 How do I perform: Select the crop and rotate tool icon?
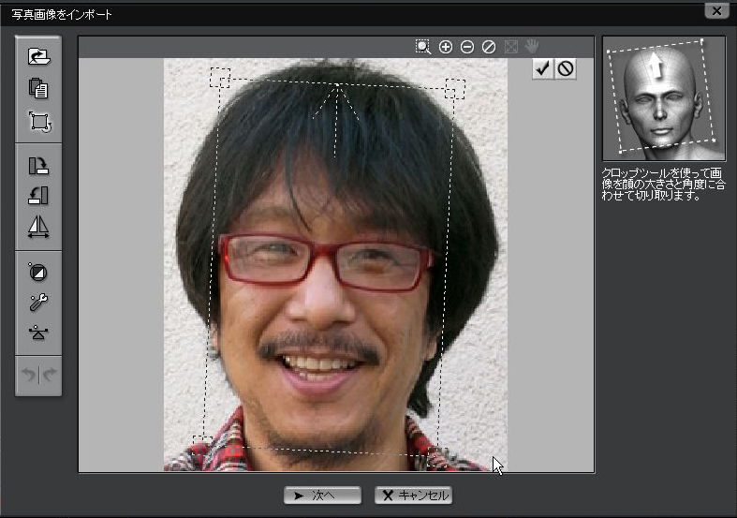coord(39,122)
